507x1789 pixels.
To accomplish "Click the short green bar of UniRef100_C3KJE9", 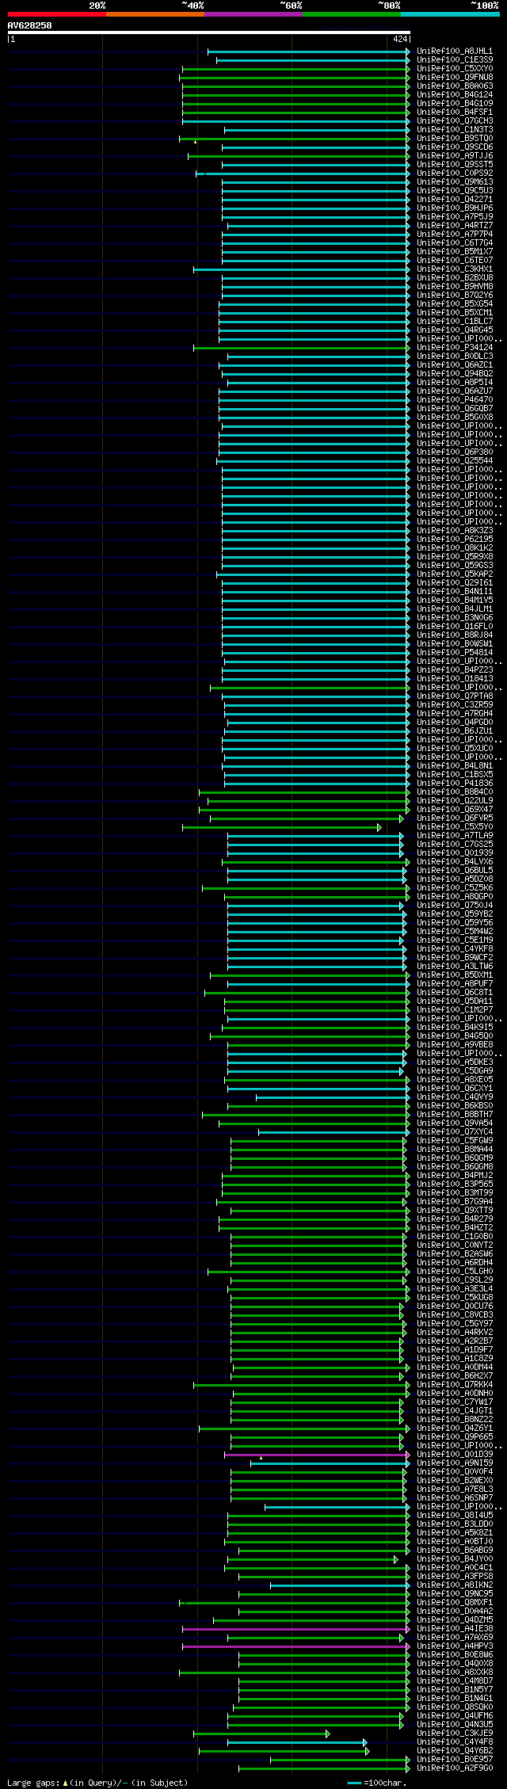I will click(x=260, y=1733).
